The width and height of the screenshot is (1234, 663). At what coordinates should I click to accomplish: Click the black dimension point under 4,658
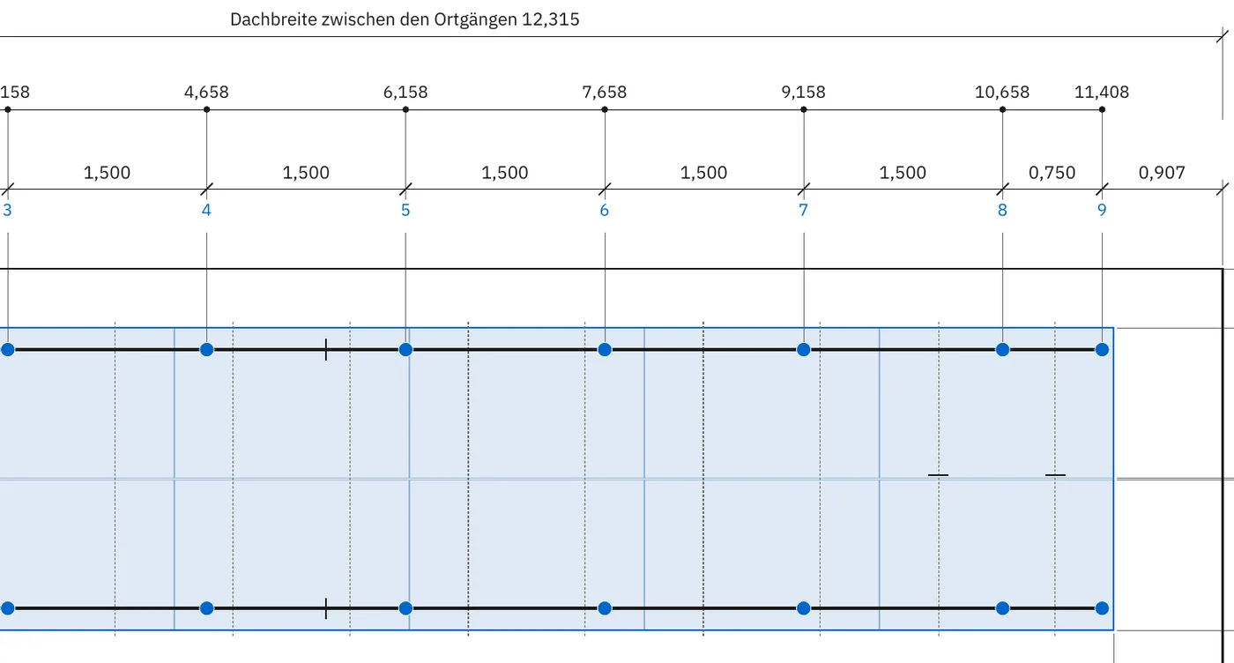pos(206,109)
